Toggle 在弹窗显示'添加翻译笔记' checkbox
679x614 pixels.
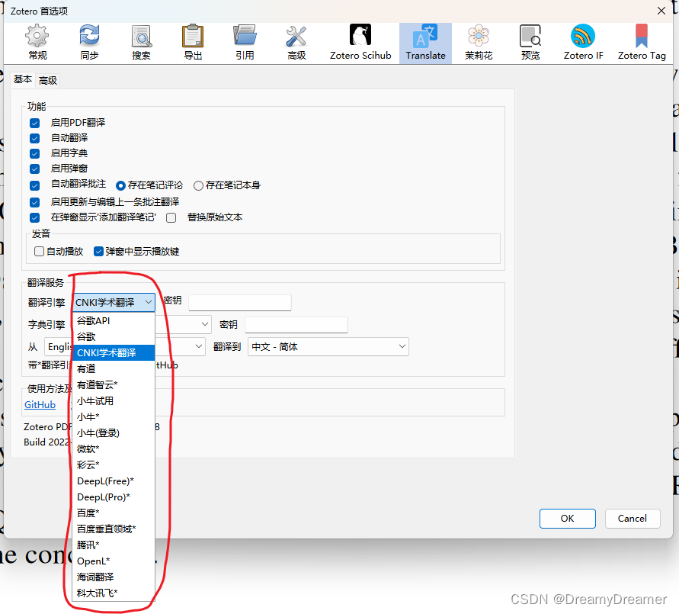click(x=35, y=217)
